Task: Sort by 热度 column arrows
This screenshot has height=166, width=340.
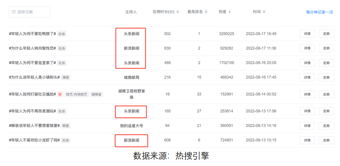Action: (x=230, y=12)
